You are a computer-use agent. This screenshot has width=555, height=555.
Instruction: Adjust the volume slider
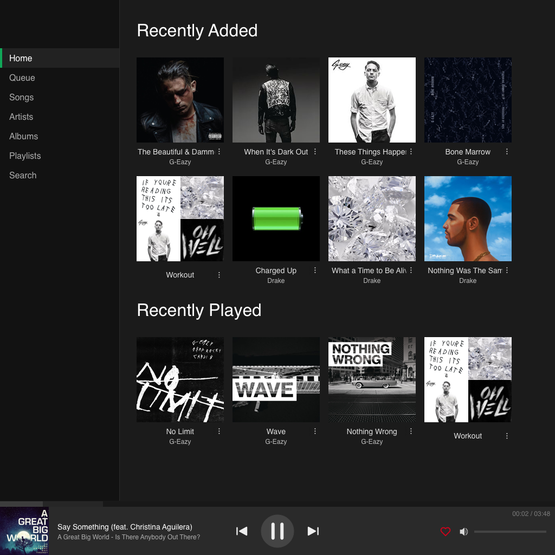(510, 531)
